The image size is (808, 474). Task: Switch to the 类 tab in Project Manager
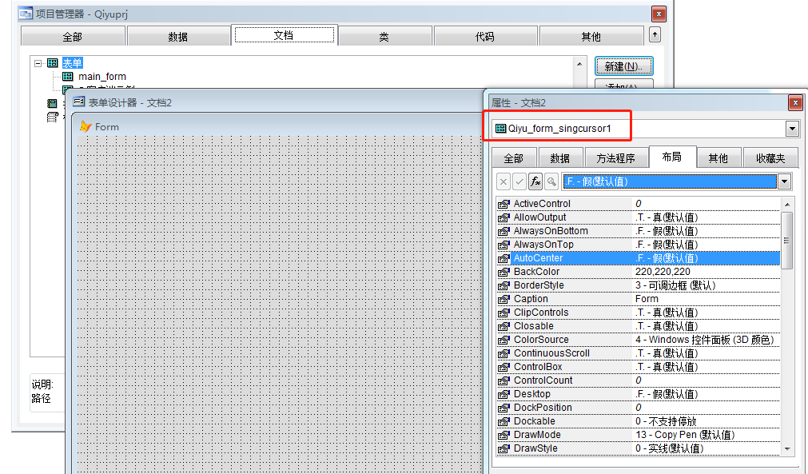click(x=384, y=37)
